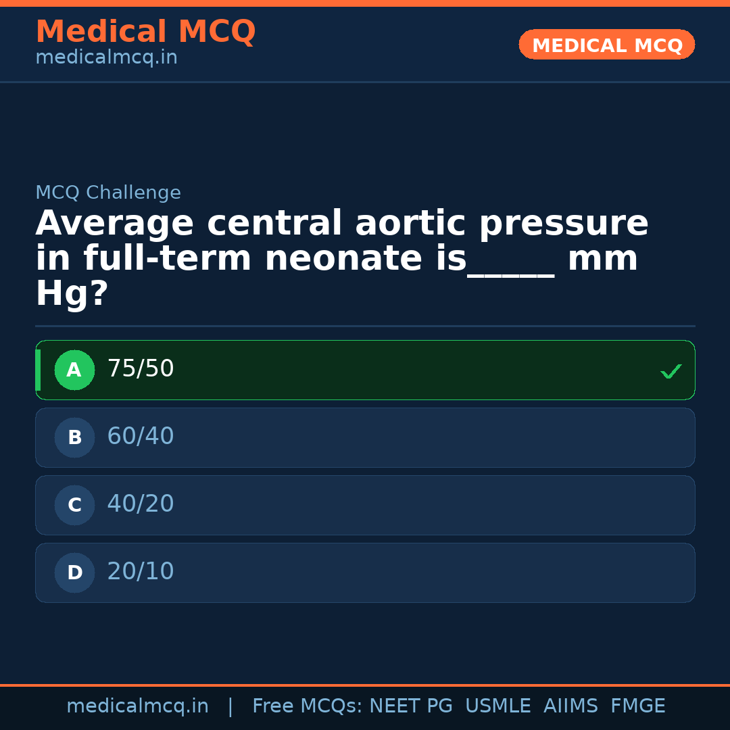This screenshot has height=730, width=730.
Task: Open the medicalmcq.in footer link
Action: tap(137, 706)
